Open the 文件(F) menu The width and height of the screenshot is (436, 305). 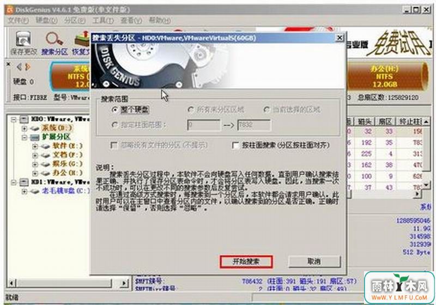coord(18,21)
